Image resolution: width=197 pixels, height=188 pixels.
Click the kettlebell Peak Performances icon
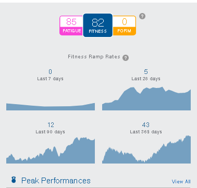pyautogui.click(x=14, y=180)
